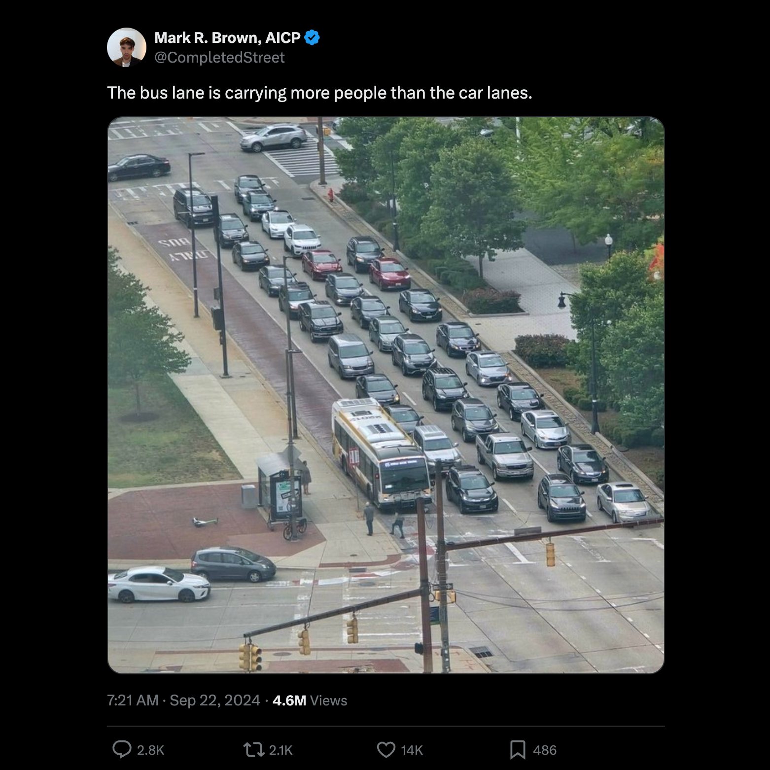Click the 2.1K retweet count
The width and height of the screenshot is (770, 770).
click(281, 750)
